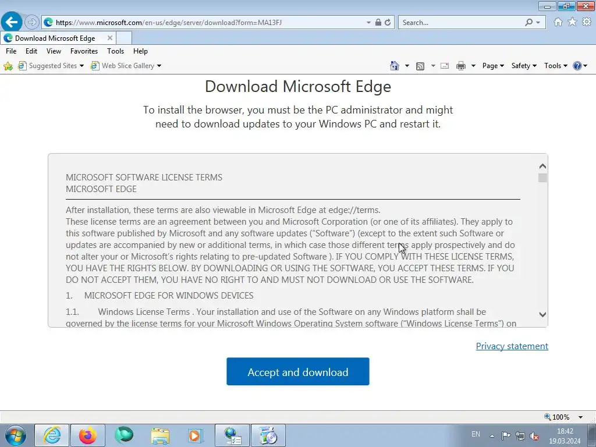This screenshot has width=596, height=447.
Task: Open the command bar Tools dropdown
Action: pyautogui.click(x=556, y=66)
